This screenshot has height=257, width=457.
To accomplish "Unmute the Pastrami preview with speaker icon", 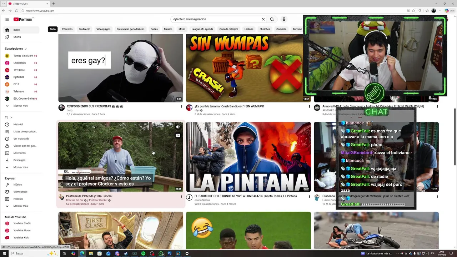I will point(178,127).
